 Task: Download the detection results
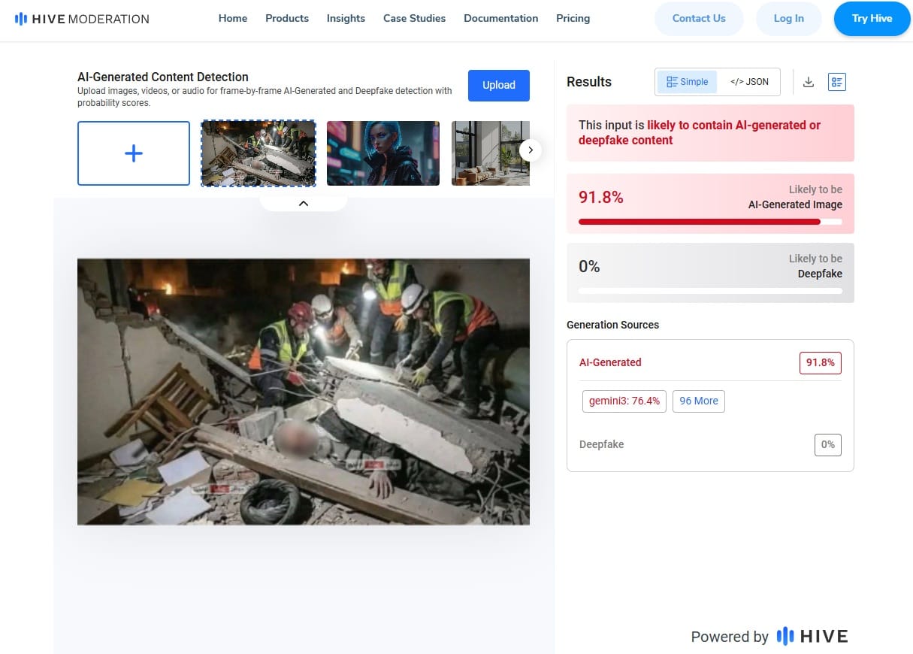(x=809, y=82)
